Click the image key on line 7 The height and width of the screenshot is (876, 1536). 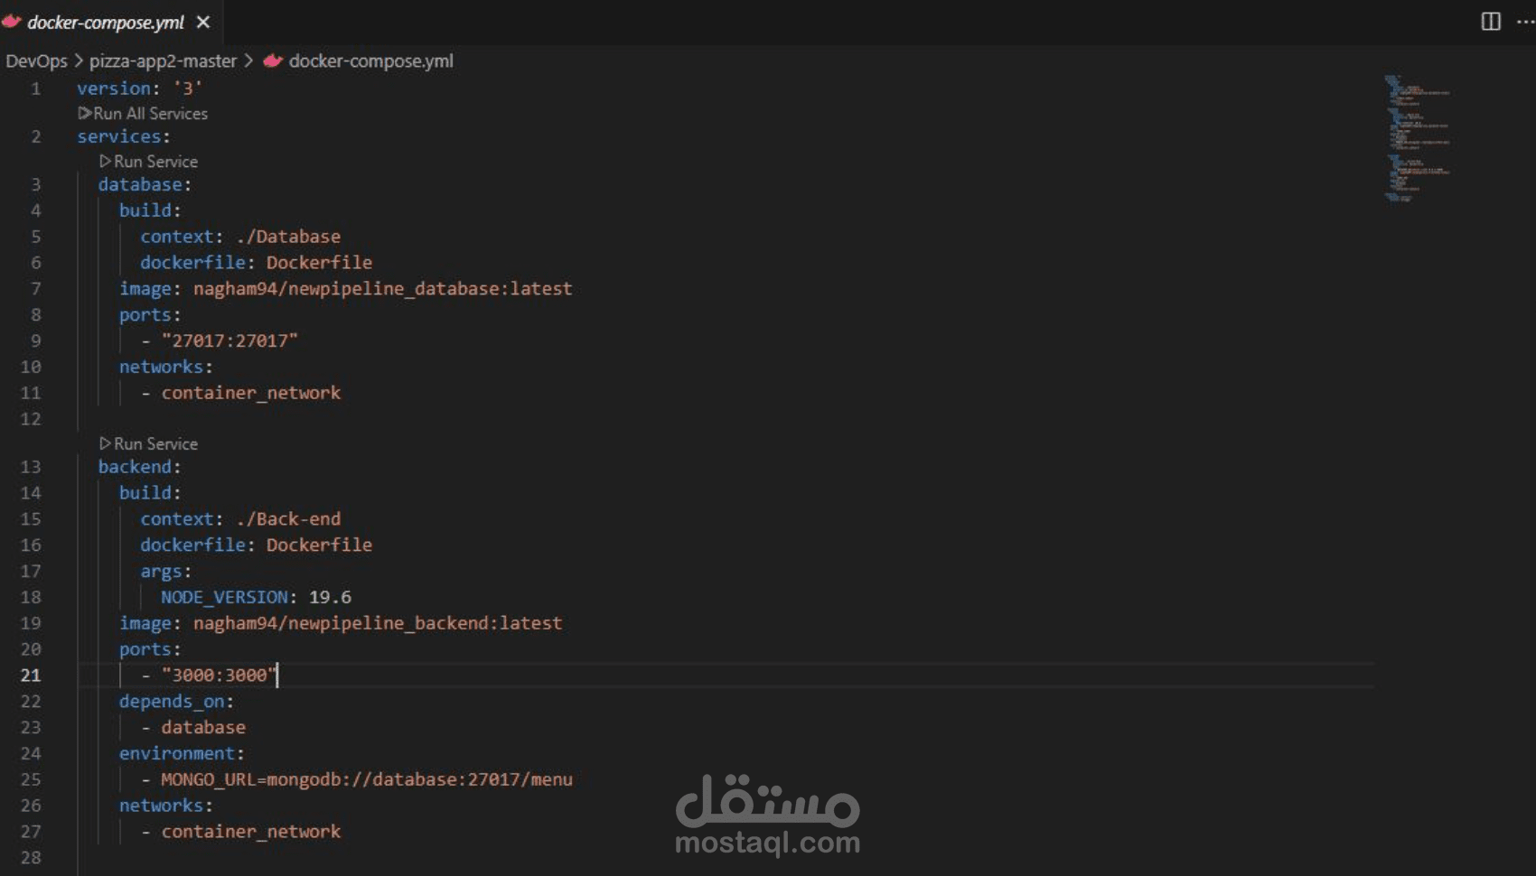[145, 289]
